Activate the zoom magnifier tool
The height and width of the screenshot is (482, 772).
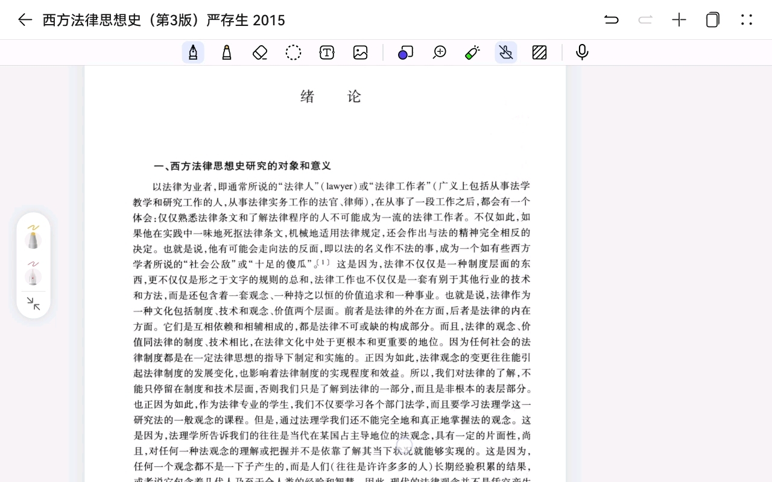[439, 52]
